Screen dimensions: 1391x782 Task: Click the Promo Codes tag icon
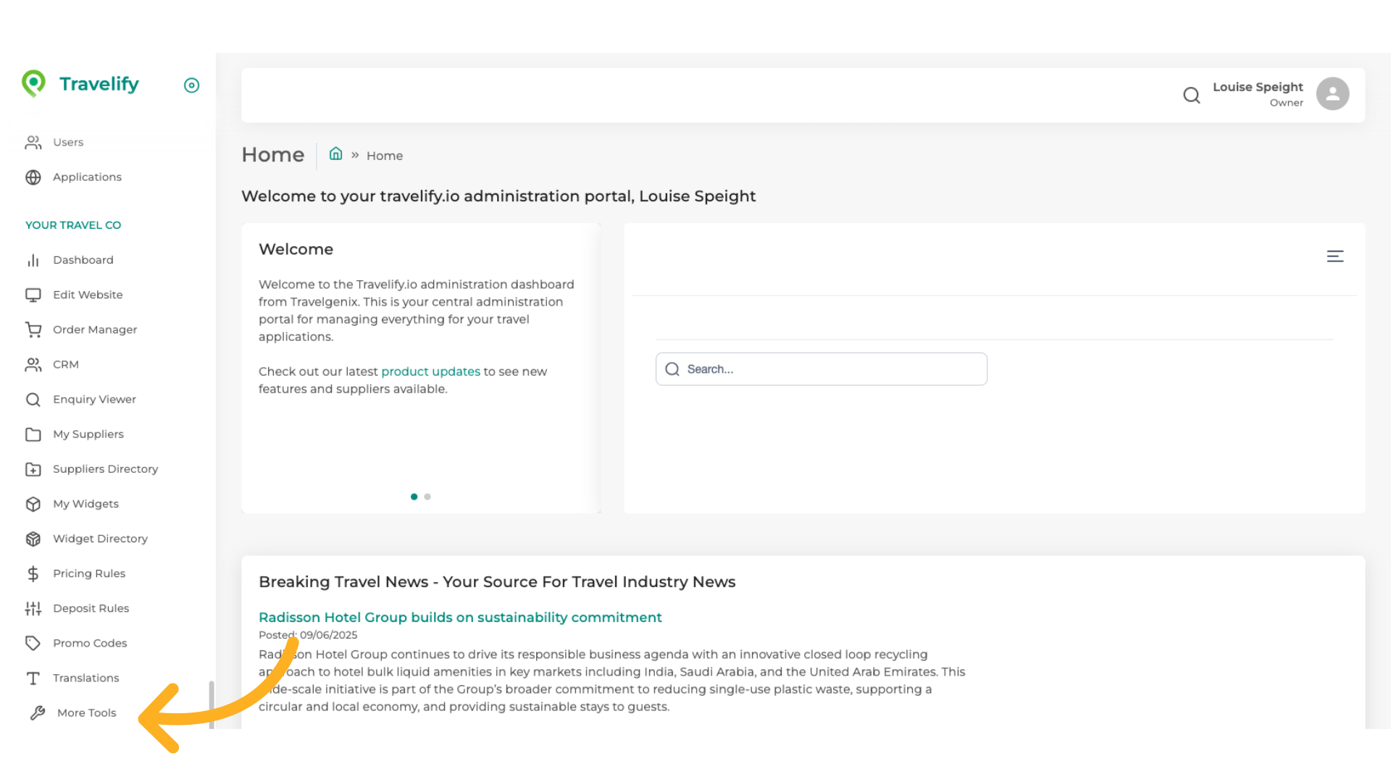pos(33,644)
